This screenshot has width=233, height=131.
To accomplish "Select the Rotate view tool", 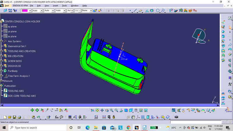I will [x=107, y=110].
